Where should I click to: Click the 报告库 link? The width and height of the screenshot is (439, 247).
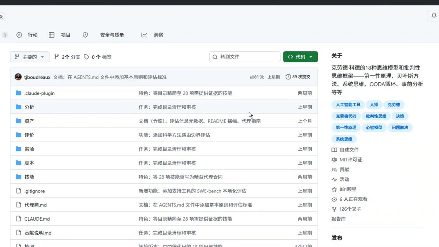[x=338, y=219]
